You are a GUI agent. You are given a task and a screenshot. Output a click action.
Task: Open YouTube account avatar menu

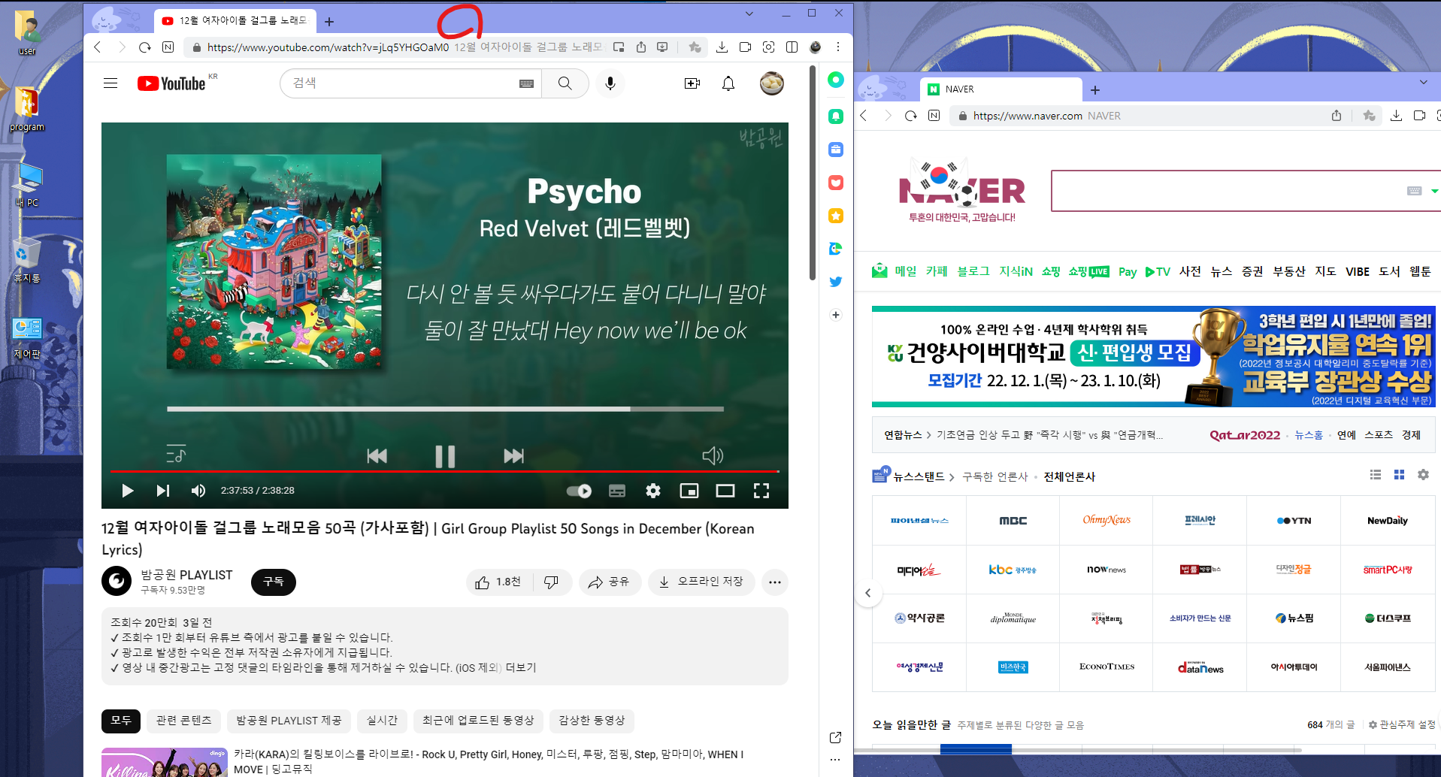(772, 83)
